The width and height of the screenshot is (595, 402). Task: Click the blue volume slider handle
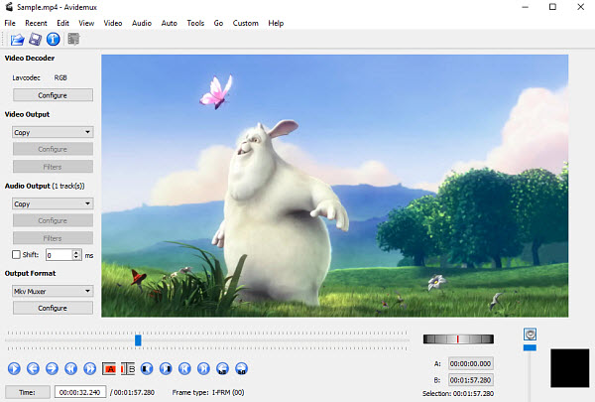point(530,347)
